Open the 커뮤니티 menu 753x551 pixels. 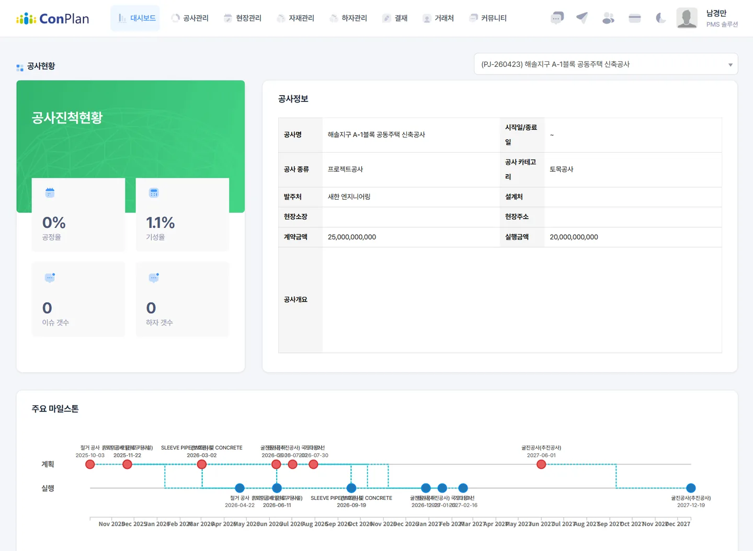click(x=488, y=18)
